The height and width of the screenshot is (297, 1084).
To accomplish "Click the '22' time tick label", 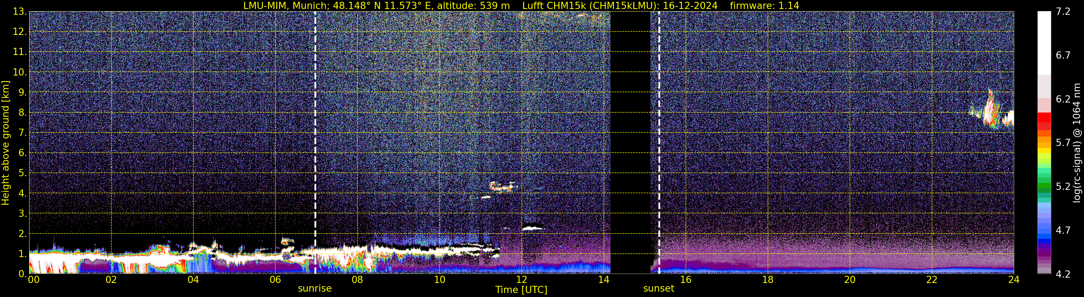I will click(x=932, y=280).
